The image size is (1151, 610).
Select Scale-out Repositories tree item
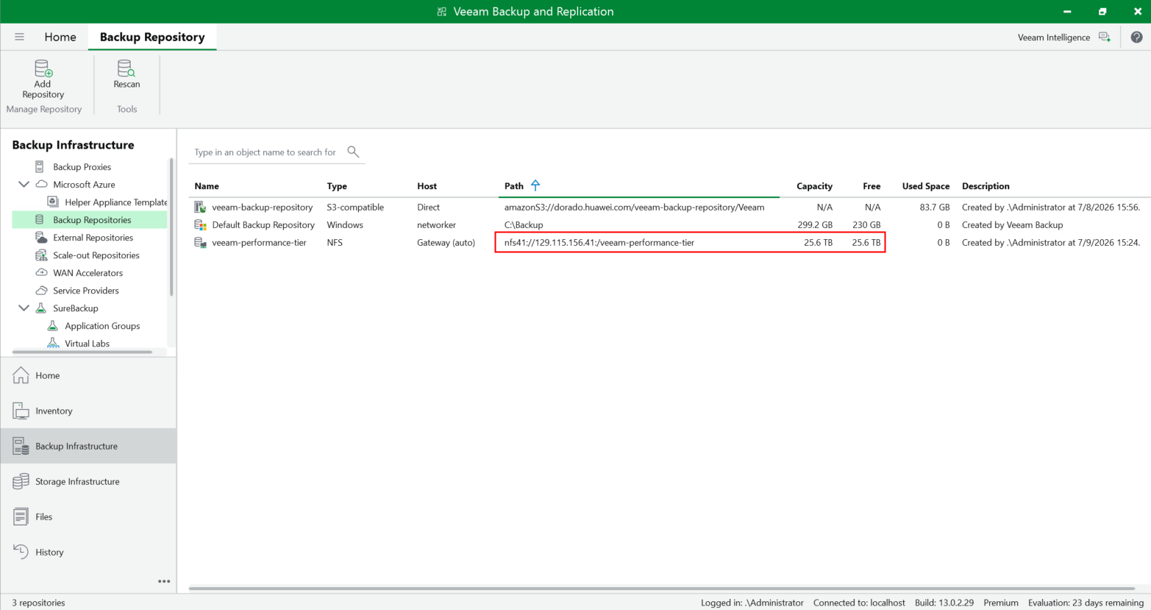click(x=96, y=255)
